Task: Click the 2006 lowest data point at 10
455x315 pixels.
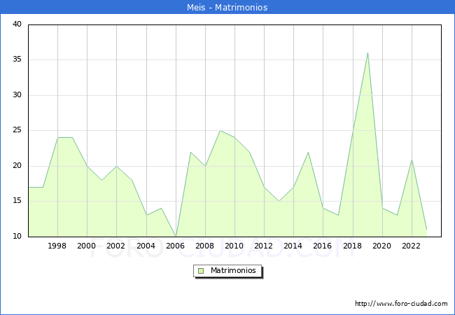Action: click(x=176, y=236)
